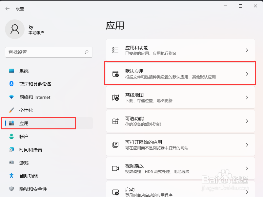
Task: Click the search magnifier icon
Action: pos(87,52)
